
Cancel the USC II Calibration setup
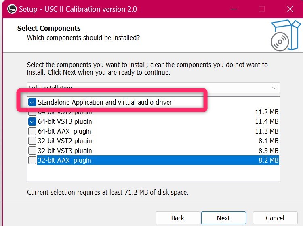tap(275, 218)
